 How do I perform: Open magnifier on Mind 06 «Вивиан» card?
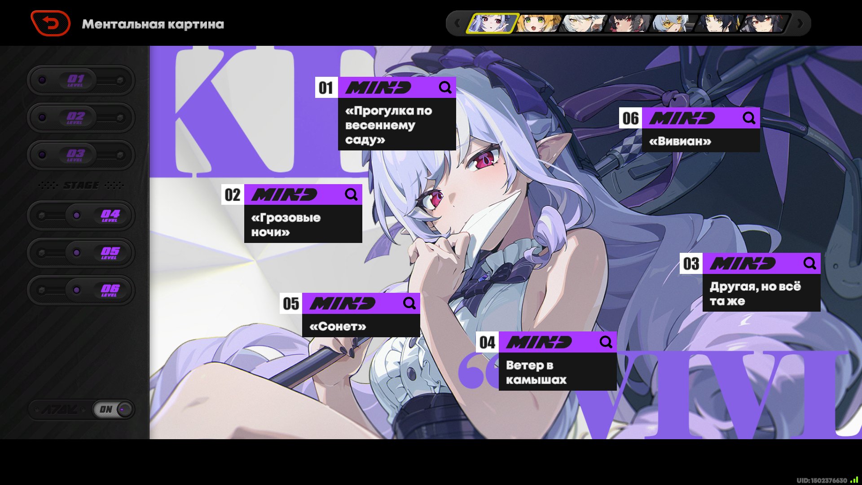[x=748, y=118]
